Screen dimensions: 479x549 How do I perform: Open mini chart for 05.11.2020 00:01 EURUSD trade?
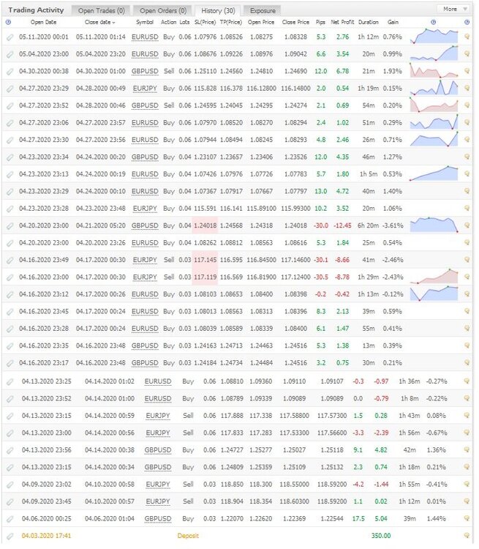[x=434, y=36]
